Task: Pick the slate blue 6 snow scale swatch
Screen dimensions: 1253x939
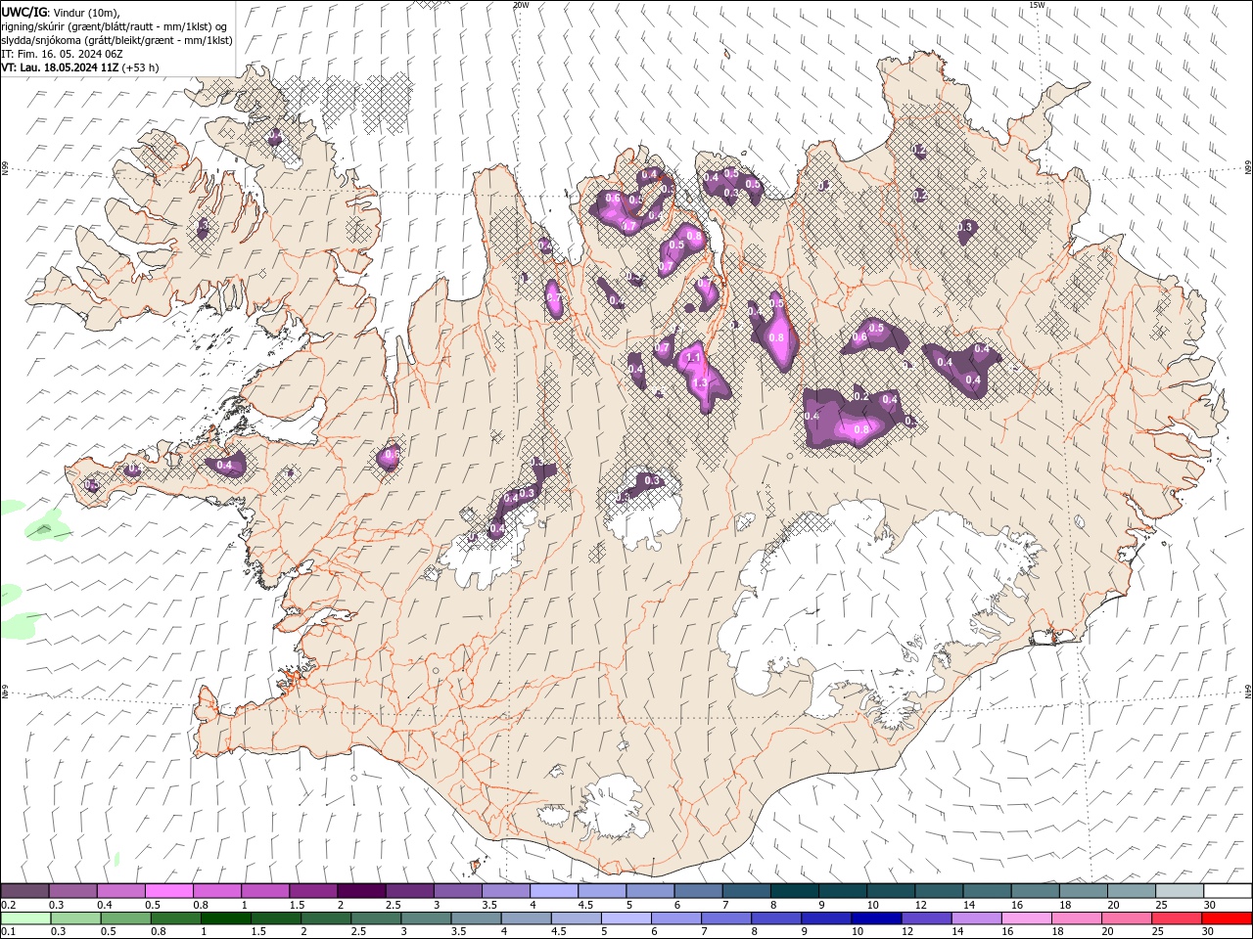Action: tap(698, 890)
